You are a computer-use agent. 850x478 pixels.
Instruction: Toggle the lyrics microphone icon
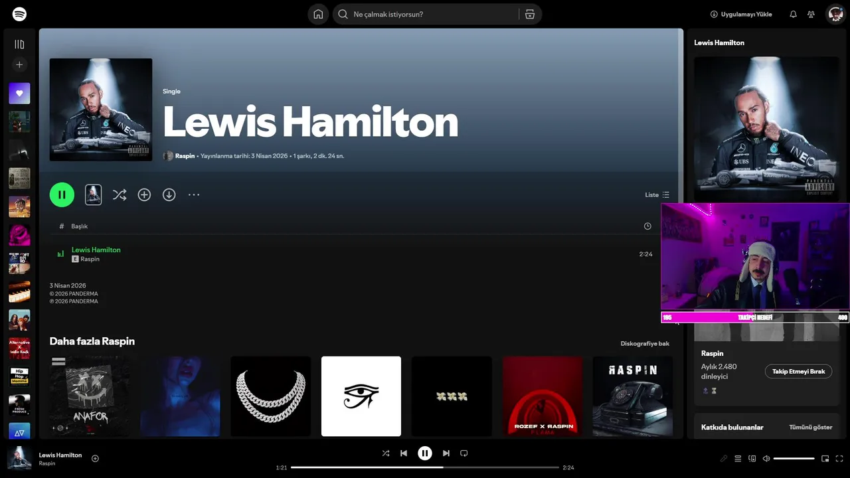pos(724,459)
